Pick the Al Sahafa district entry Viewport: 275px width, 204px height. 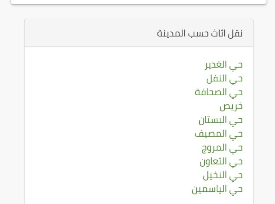219,93
